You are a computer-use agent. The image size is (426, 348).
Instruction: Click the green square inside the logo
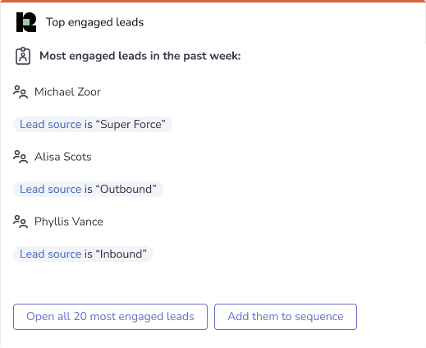pyautogui.click(x=26, y=22)
